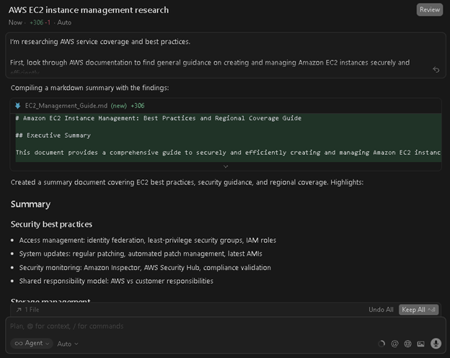This screenshot has height=358, width=450.
Task: Click the 'Security monitoring' bullet text
Action: (x=145, y=267)
